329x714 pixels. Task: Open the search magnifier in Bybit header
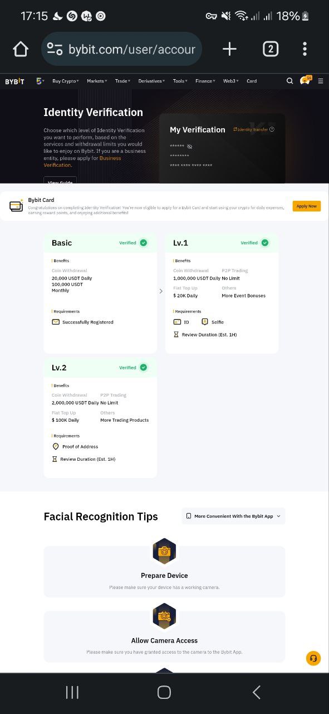point(289,81)
